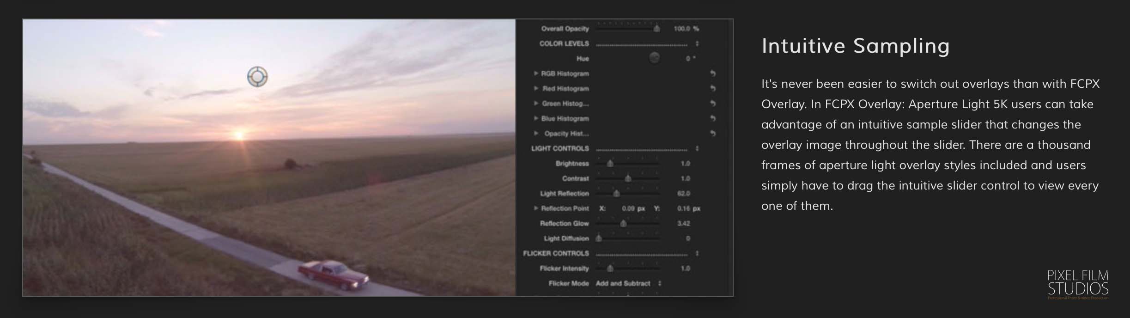Viewport: 1130px width, 318px height.
Task: Click the Light Reflection 62.0 value
Action: [x=684, y=194]
